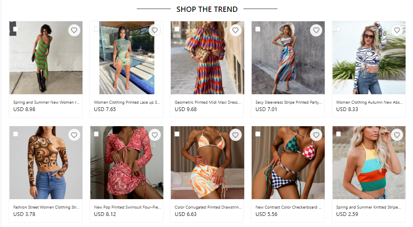This screenshot has height=227, width=413.
Task: Open the brown heart-print crop top image
Action: pos(46,163)
